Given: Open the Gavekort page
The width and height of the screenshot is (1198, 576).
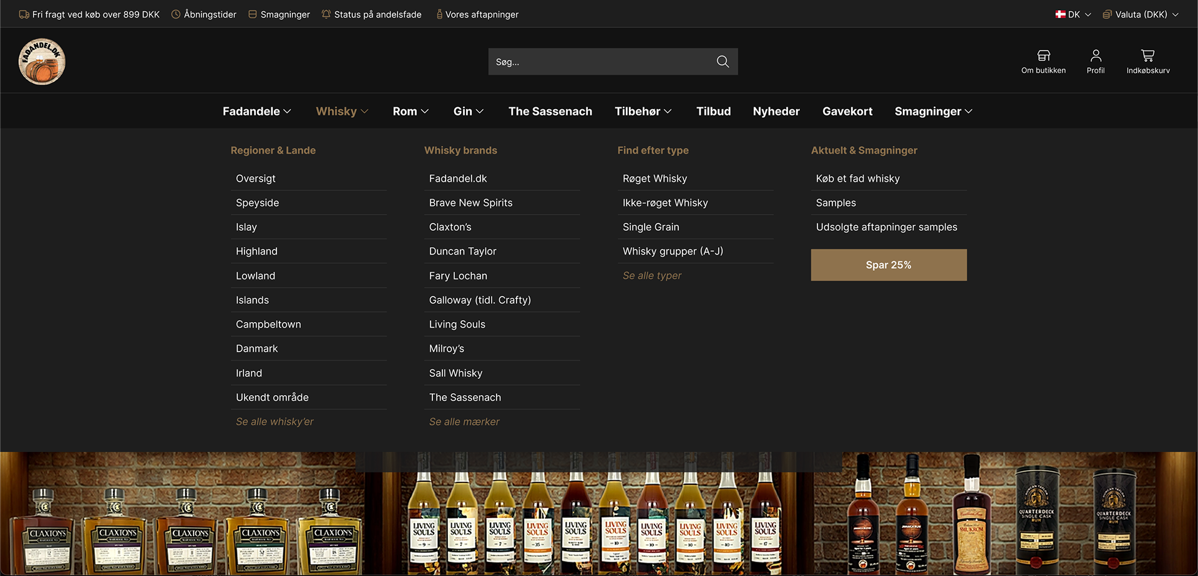Looking at the screenshot, I should coord(847,111).
